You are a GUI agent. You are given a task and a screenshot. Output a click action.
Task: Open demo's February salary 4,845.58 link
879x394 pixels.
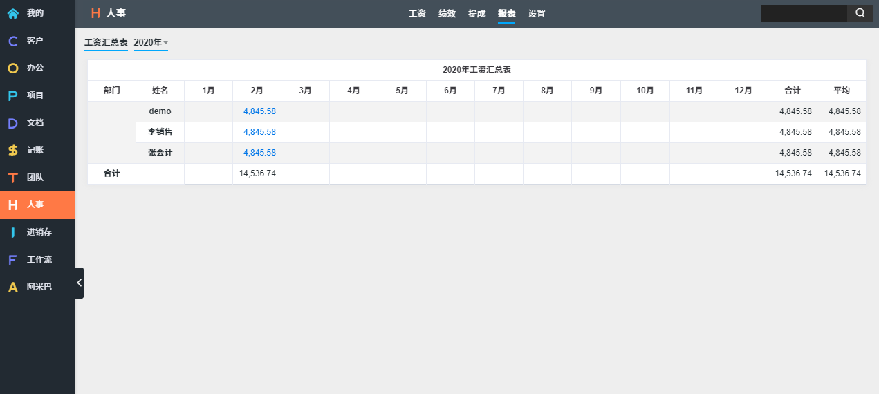click(259, 111)
